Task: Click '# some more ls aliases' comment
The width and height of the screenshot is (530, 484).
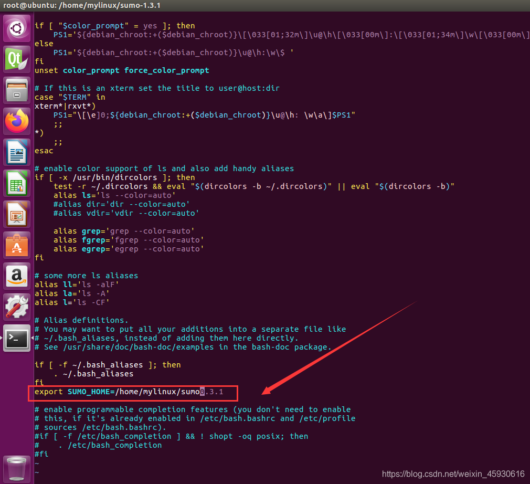Action: (x=86, y=276)
